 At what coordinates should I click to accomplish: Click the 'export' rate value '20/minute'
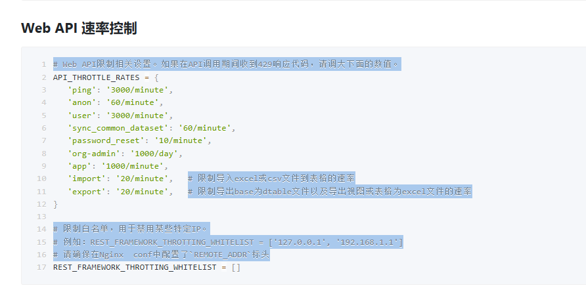[140, 191]
